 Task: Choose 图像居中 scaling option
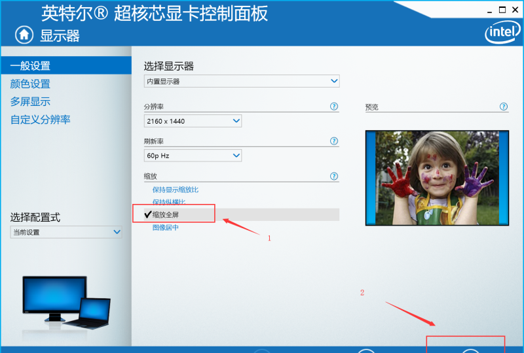pyautogui.click(x=166, y=227)
